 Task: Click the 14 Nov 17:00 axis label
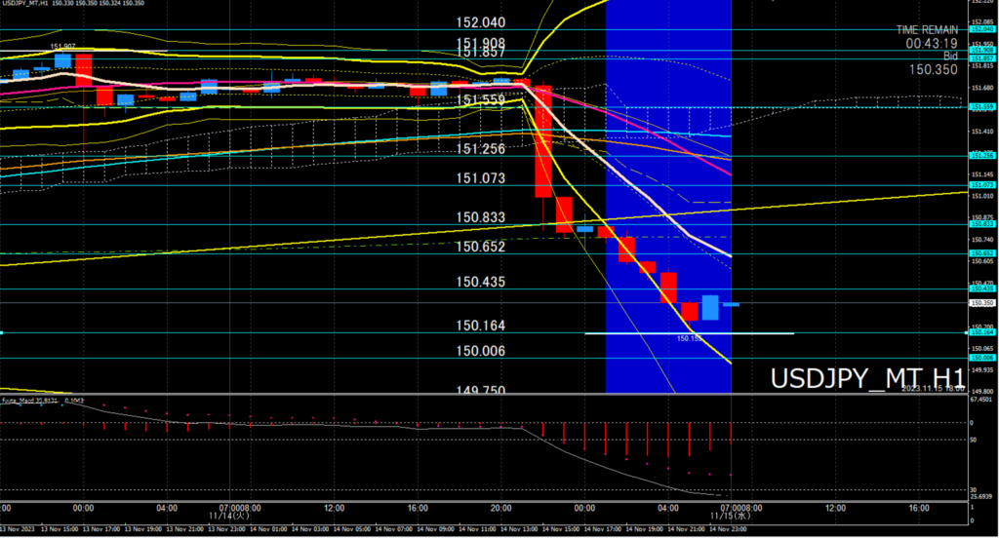tap(602, 529)
